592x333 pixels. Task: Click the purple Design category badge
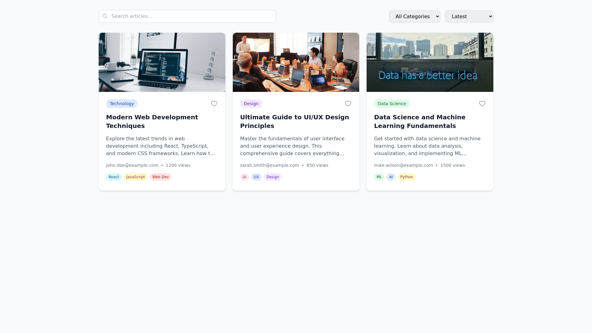point(251,104)
